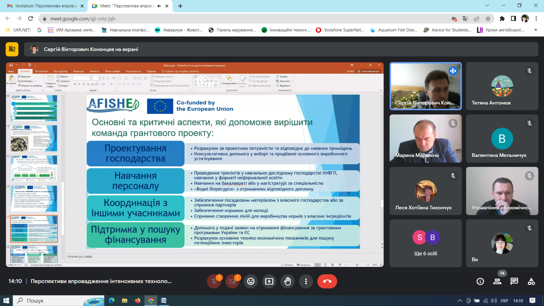Open meeting details info icon
The height and width of the screenshot is (306, 544).
(480, 281)
